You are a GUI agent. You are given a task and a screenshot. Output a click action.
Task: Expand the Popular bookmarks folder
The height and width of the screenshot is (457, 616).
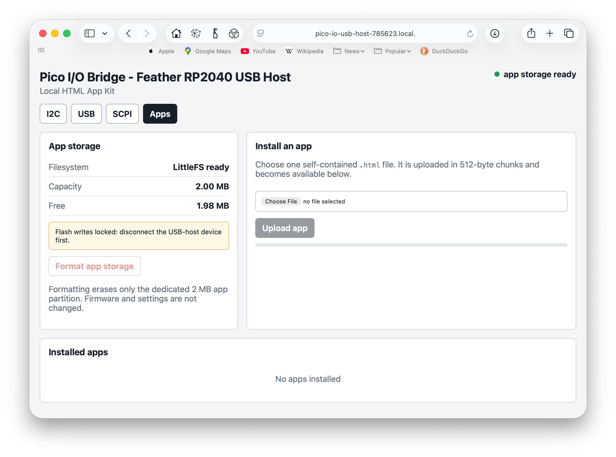coord(392,51)
